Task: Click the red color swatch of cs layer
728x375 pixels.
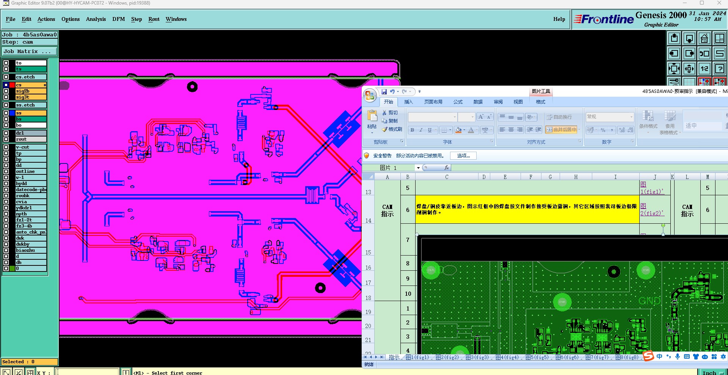Action: point(13,85)
